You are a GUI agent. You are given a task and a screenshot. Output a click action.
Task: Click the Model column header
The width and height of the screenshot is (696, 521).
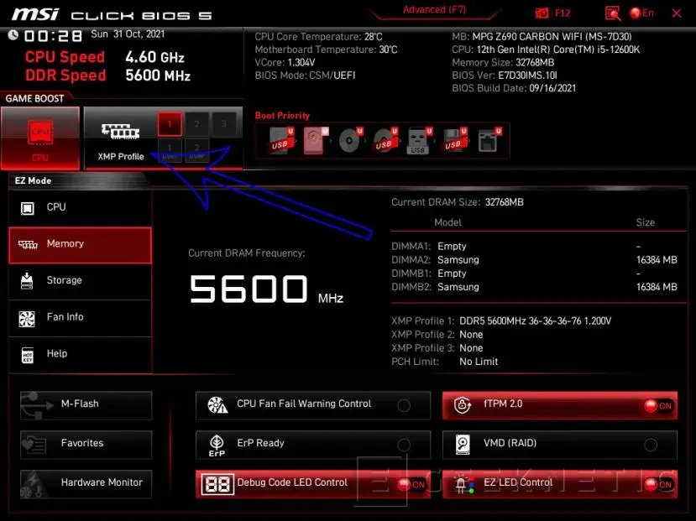[x=447, y=222]
